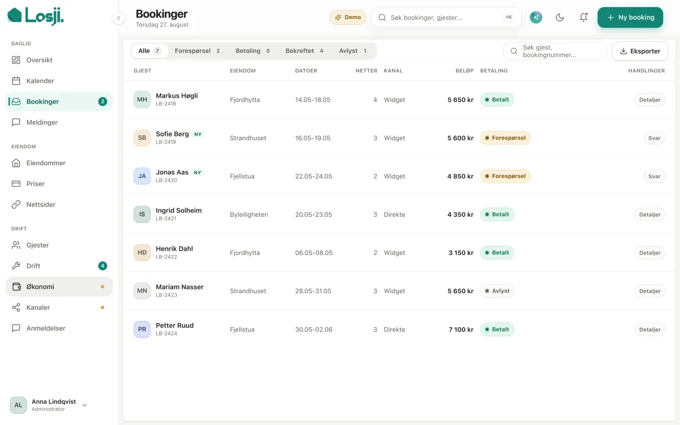Click the Meldinger chat bubble icon

click(x=16, y=122)
